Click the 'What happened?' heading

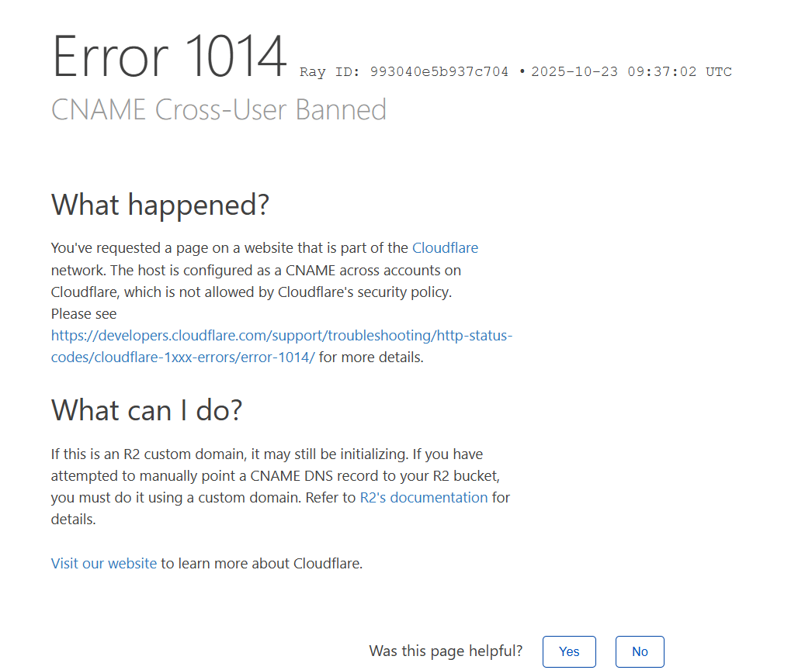pos(160,205)
